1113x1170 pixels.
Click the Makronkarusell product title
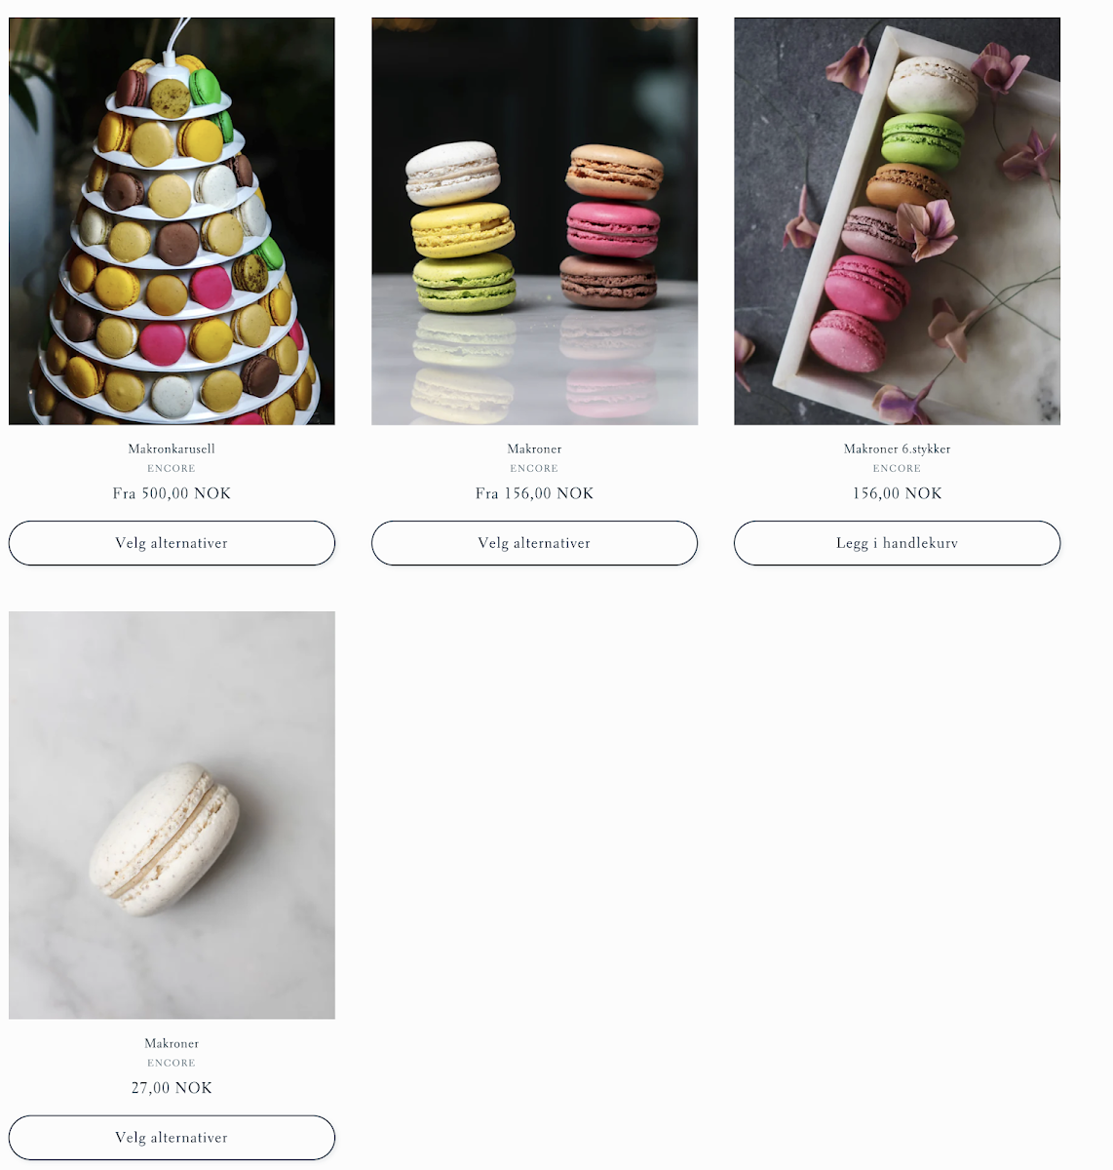point(172,448)
